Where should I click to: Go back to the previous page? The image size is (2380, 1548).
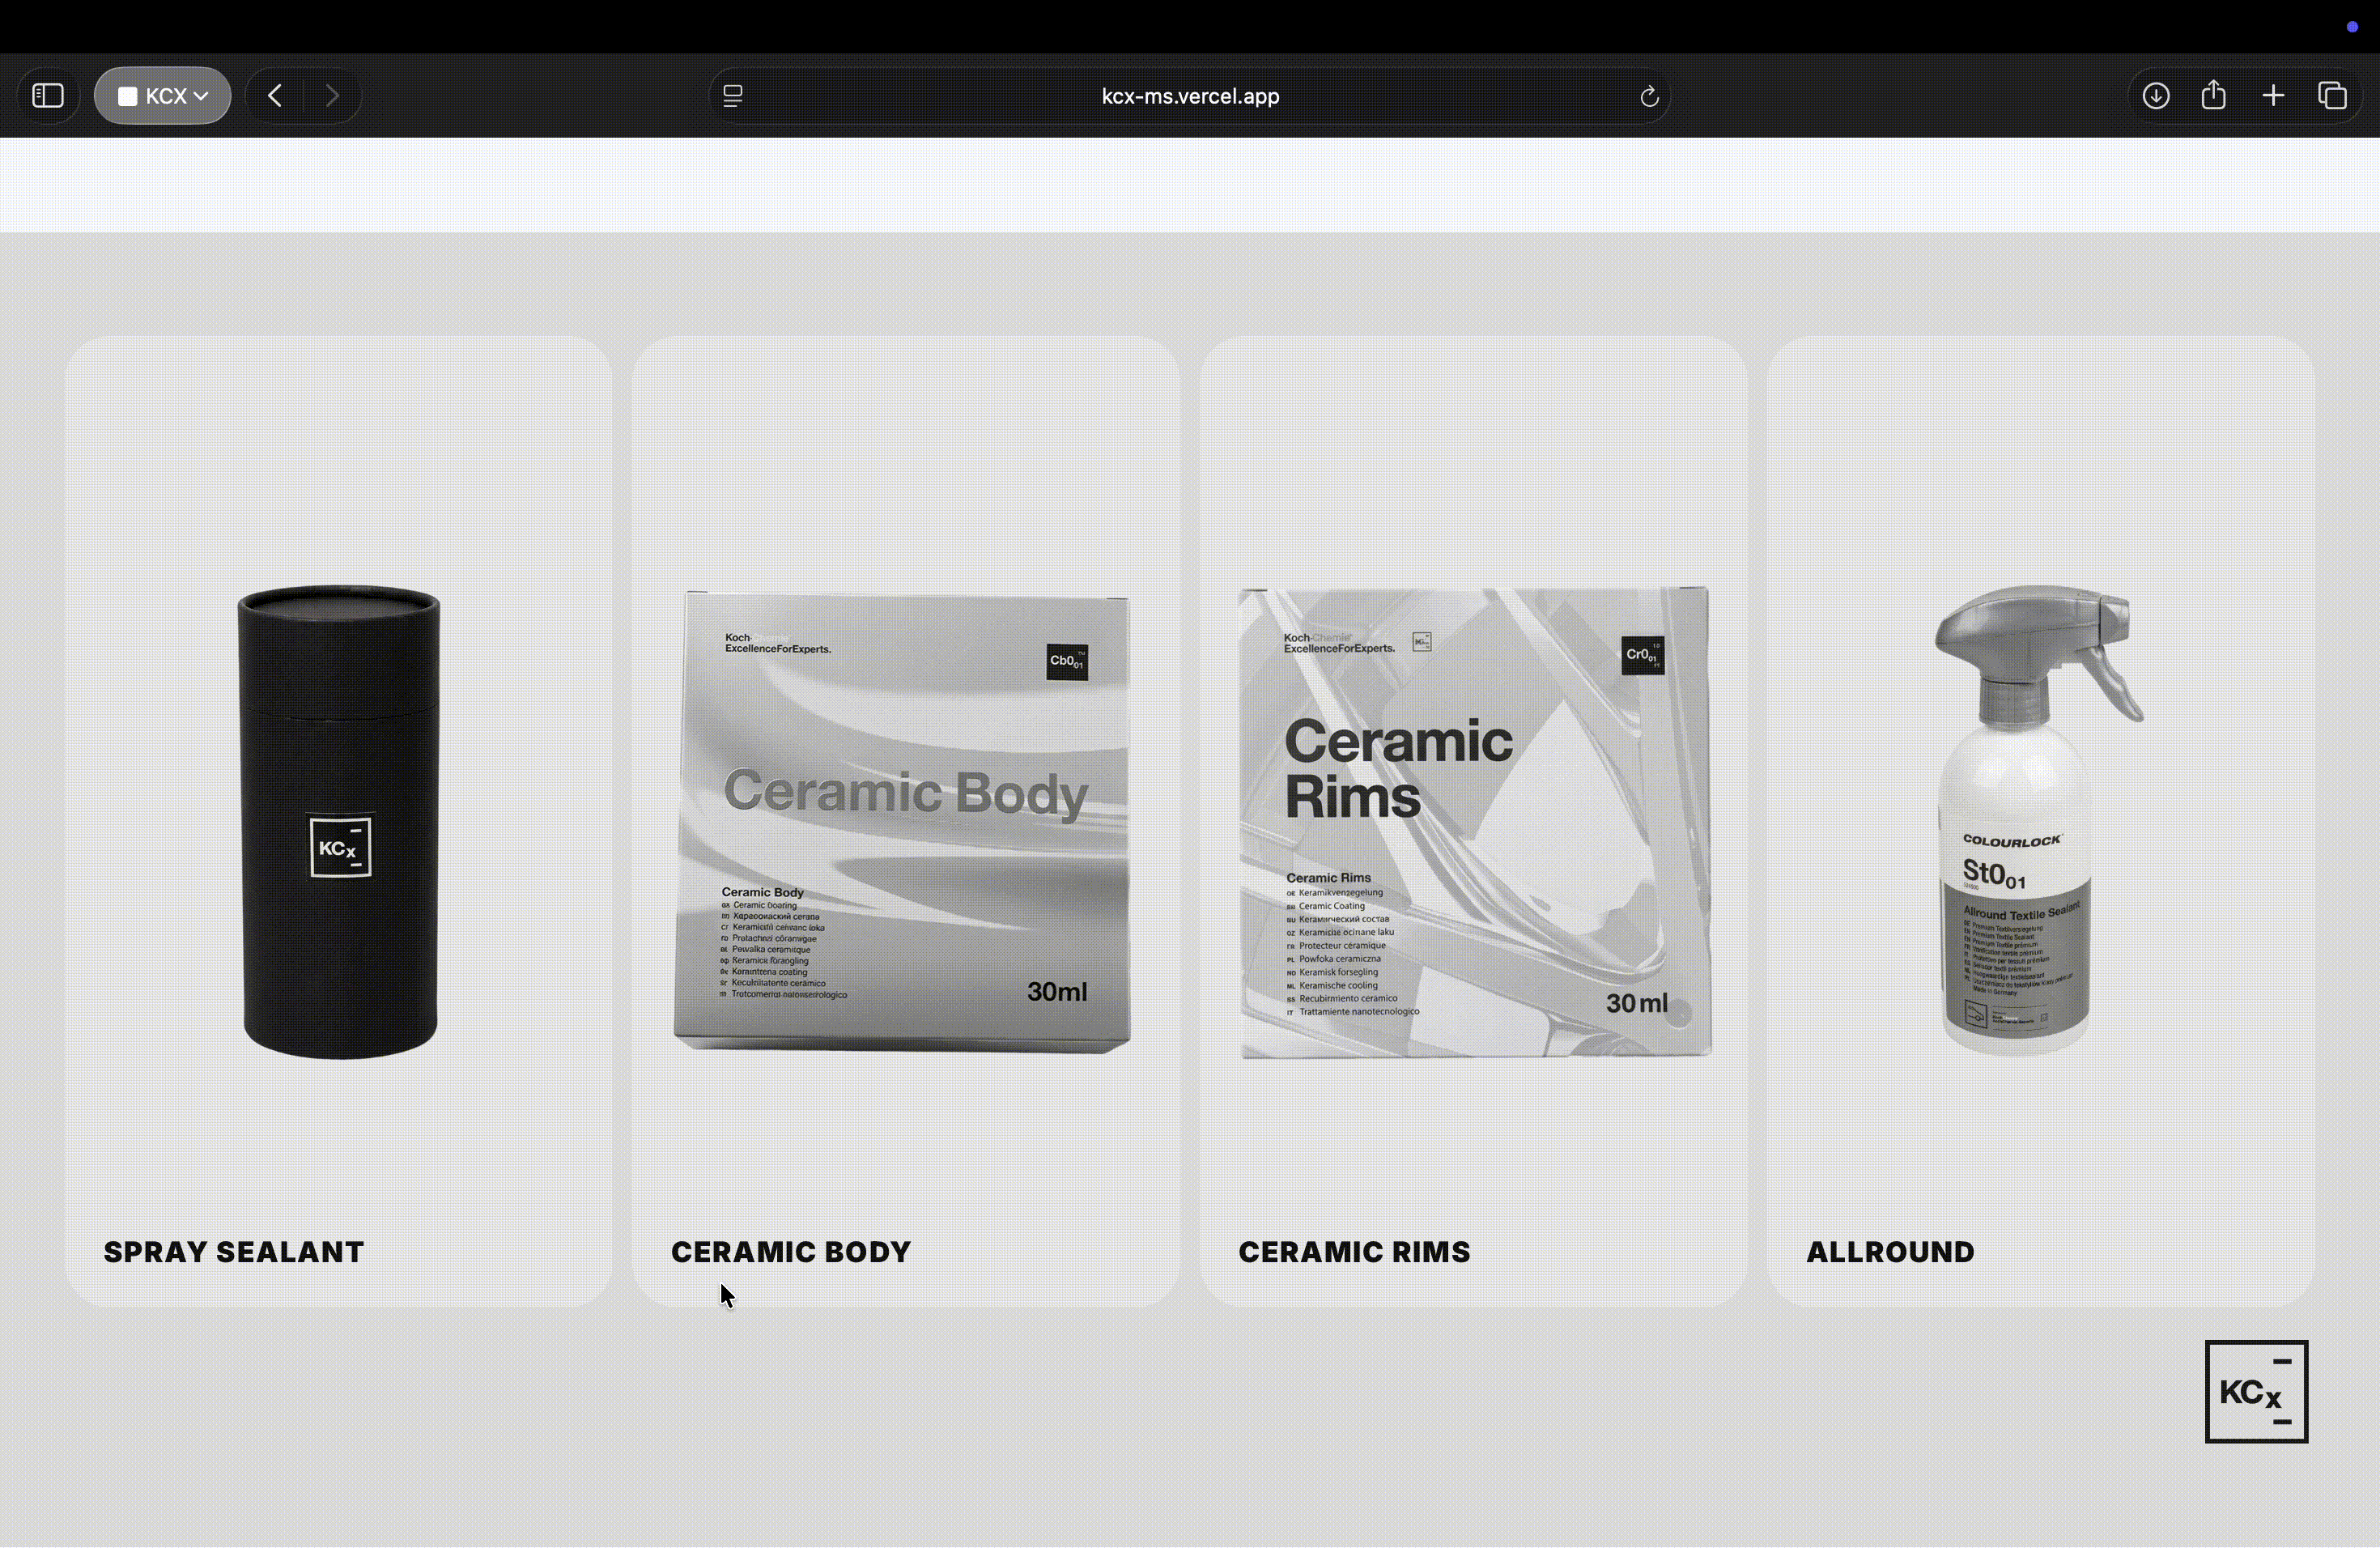tap(275, 96)
